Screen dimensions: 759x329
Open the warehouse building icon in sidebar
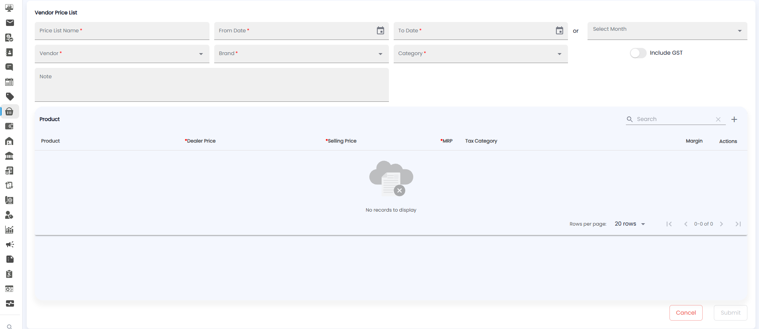(9, 141)
